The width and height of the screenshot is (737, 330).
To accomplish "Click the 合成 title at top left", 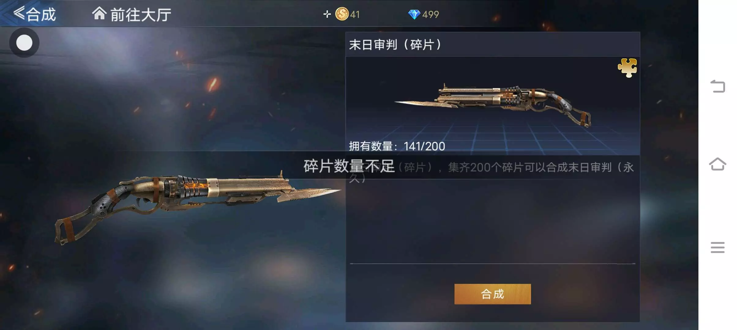I will (x=41, y=14).
